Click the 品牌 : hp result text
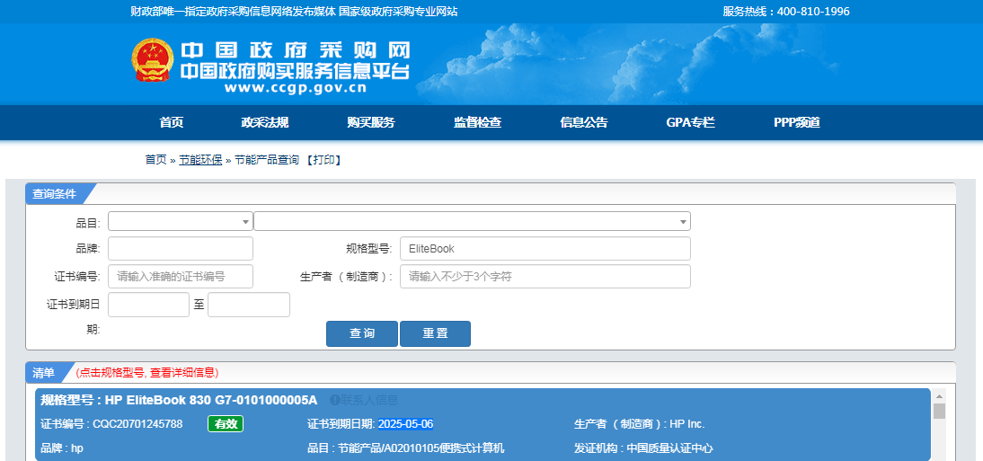Screen dimensions: 983x461 tap(62, 448)
